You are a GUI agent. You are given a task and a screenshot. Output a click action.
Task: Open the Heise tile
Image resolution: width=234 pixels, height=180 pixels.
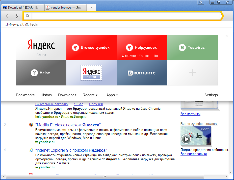pyautogui.click(x=41, y=73)
